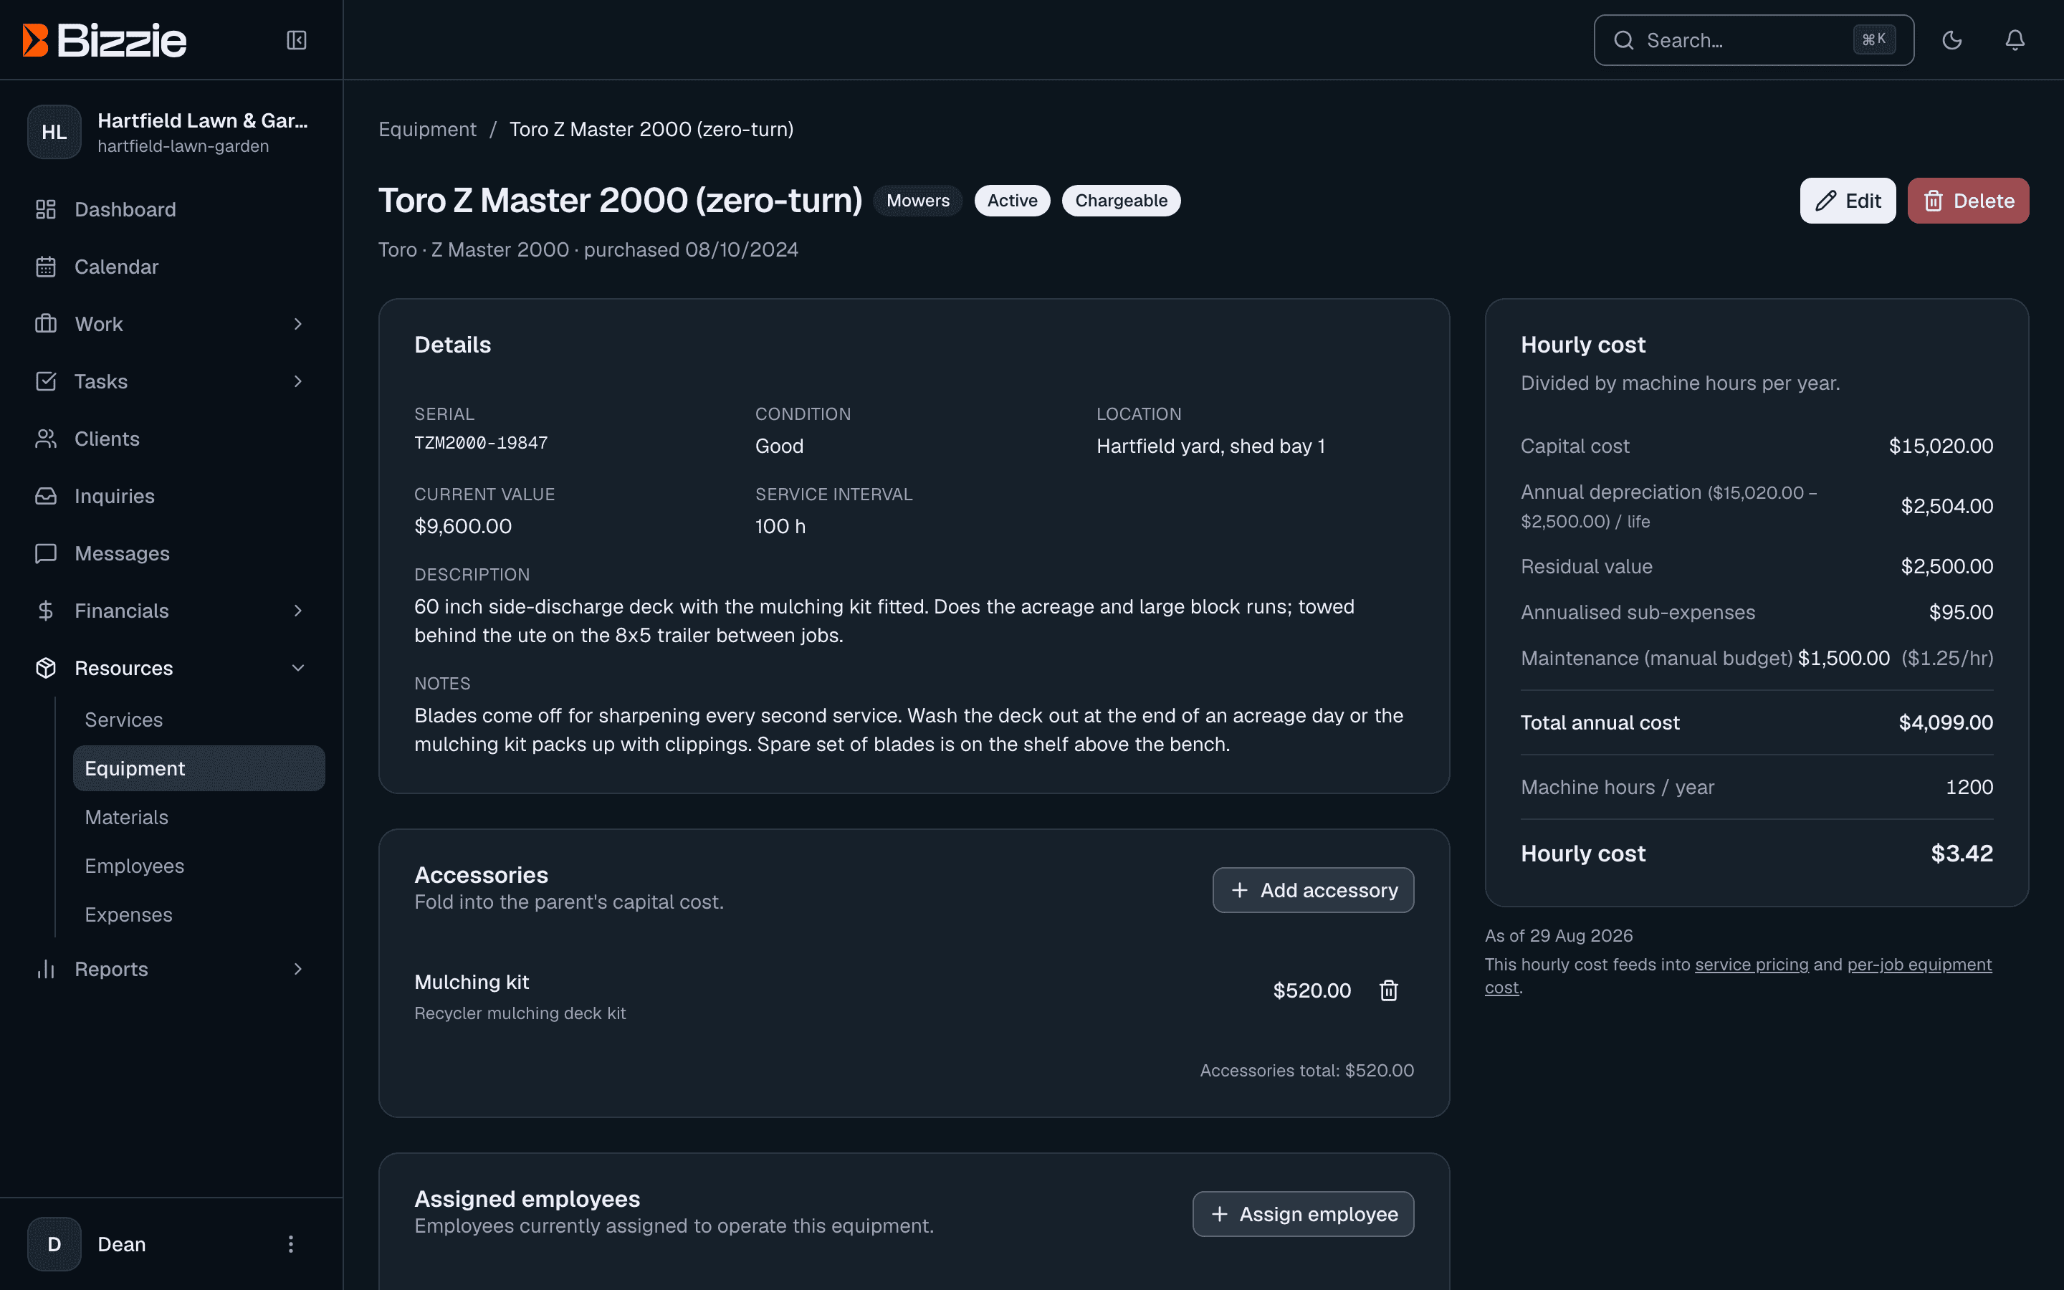2064x1290 pixels.
Task: Click the Work briefcase icon
Action: (46, 324)
